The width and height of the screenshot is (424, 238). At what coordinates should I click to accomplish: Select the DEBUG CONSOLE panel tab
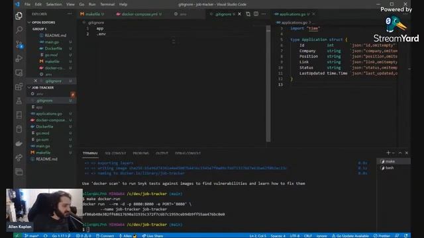point(187,153)
